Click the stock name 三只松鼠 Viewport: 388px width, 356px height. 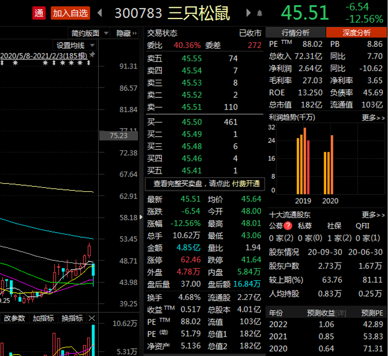[199, 13]
